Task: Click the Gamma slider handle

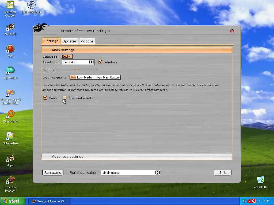Action: (77, 69)
